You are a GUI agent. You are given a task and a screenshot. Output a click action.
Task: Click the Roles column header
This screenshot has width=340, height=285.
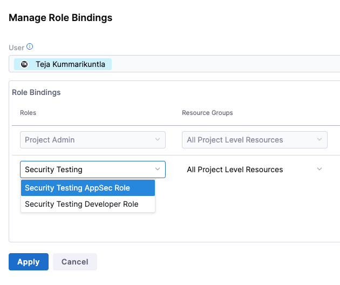click(x=28, y=113)
